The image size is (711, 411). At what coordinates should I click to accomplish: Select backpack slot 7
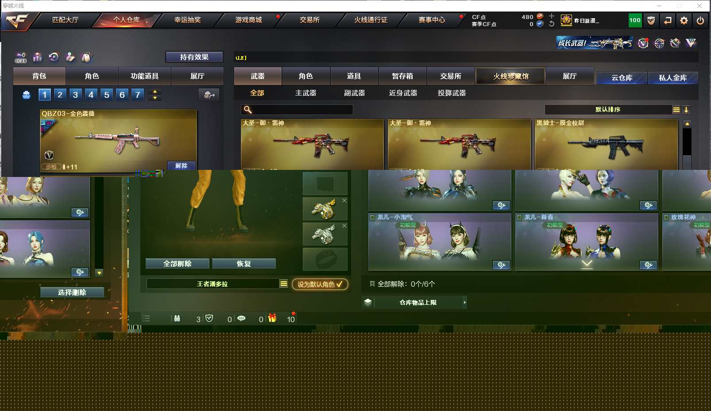[x=138, y=95]
